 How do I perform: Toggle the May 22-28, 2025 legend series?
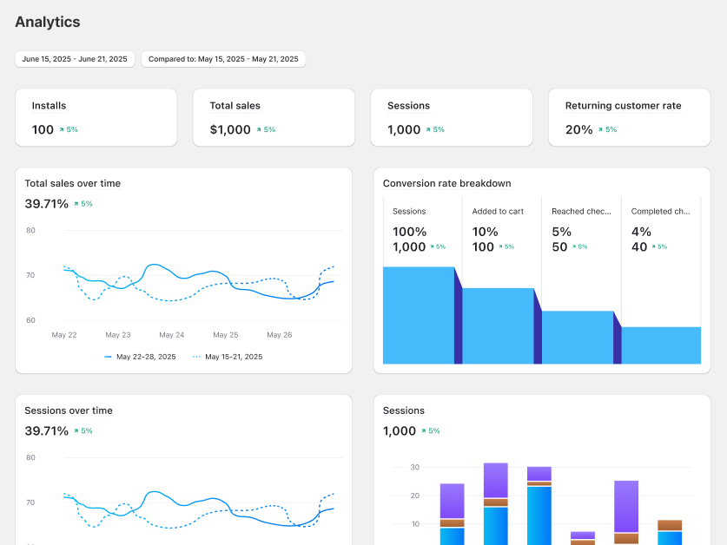point(140,357)
